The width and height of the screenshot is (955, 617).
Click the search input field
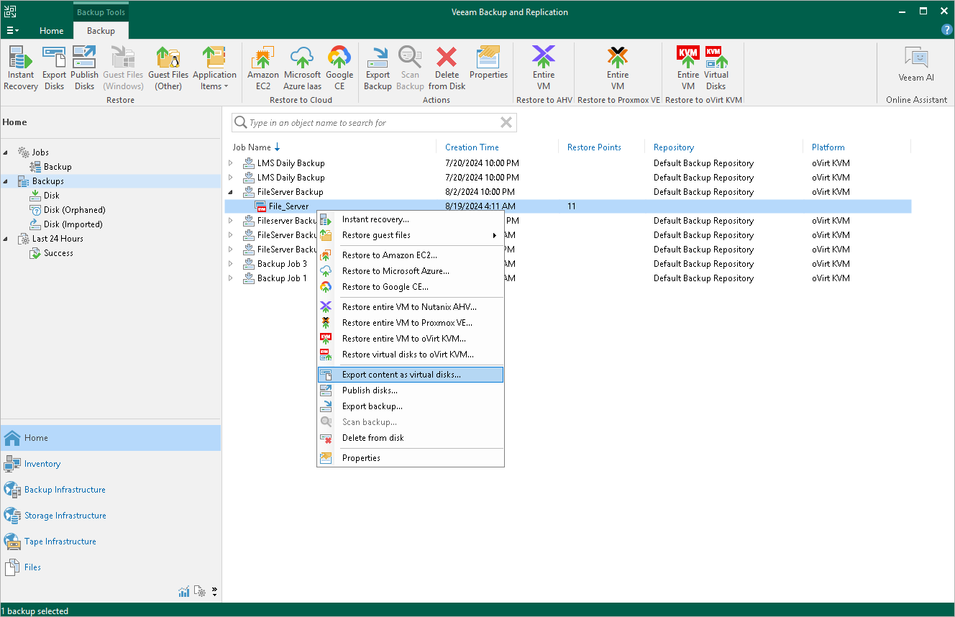[373, 123]
